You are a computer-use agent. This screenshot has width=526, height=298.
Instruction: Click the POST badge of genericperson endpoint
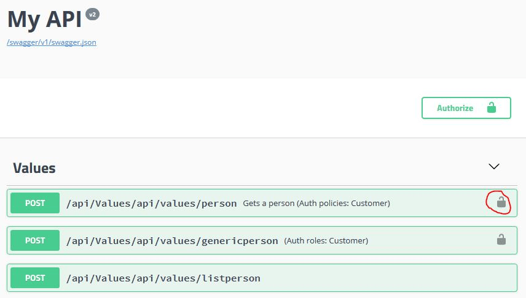click(x=35, y=240)
